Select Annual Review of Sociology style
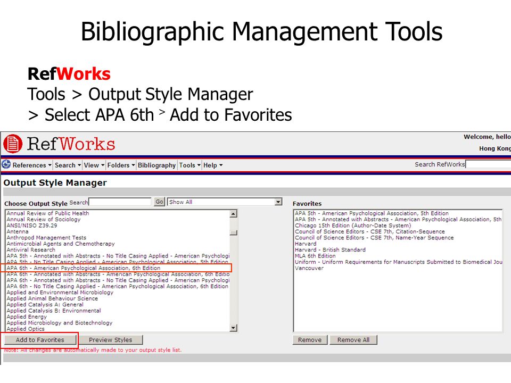Image resolution: width=511 pixels, height=383 pixels. click(x=43, y=220)
